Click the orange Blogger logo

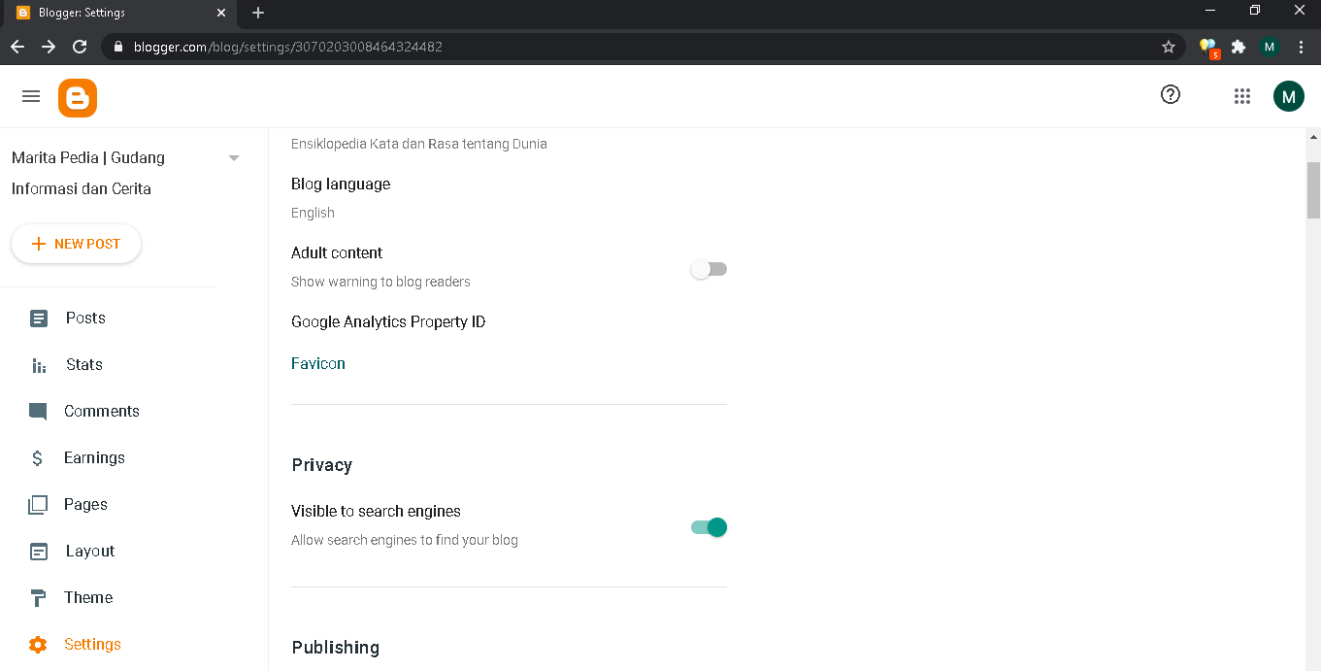(x=78, y=97)
